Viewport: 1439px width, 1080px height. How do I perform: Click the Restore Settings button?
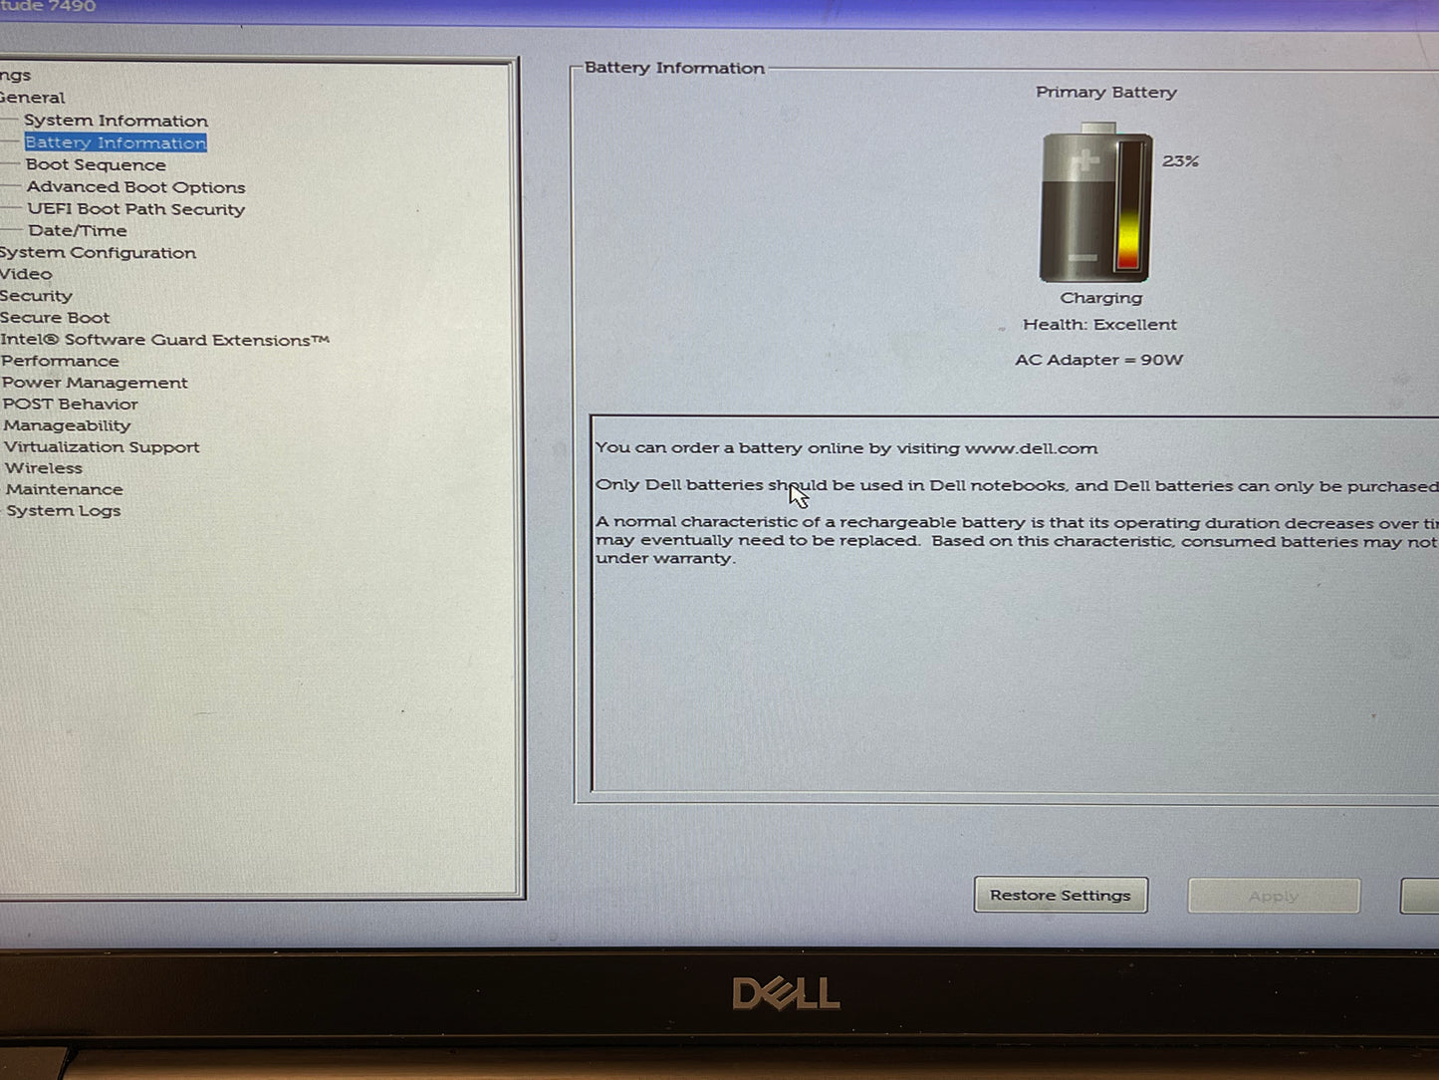[x=1060, y=895]
